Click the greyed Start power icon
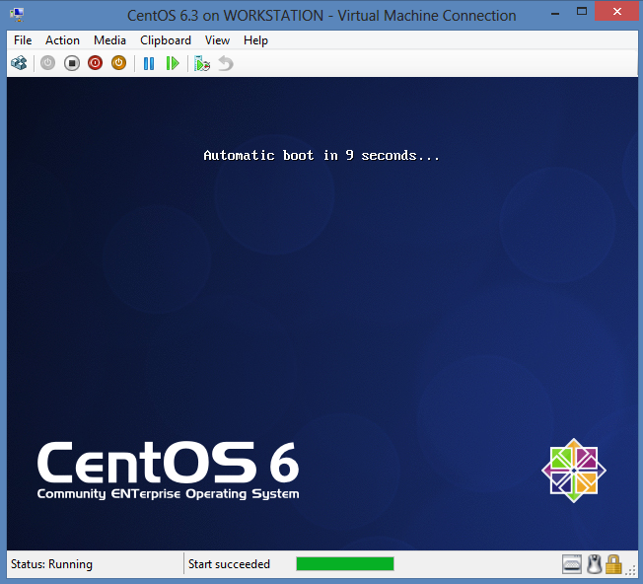The height and width of the screenshot is (584, 643). 48,63
